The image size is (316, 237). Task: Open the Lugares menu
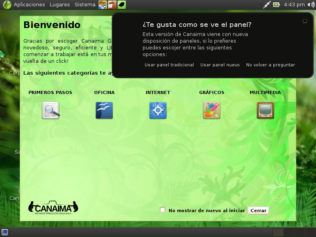(60, 5)
